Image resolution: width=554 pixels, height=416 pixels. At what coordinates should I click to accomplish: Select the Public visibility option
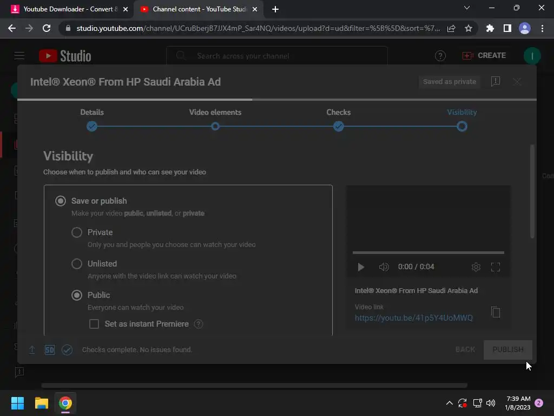pyautogui.click(x=77, y=295)
